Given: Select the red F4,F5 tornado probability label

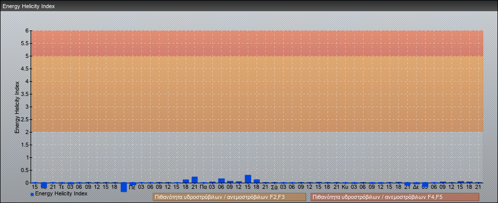Looking at the screenshot, I should click(x=395, y=197).
